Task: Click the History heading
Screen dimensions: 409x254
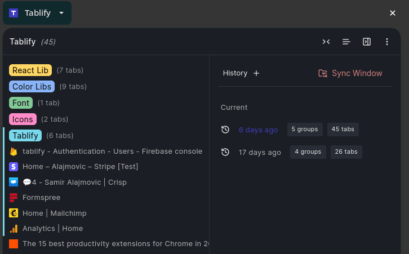Action: point(235,73)
